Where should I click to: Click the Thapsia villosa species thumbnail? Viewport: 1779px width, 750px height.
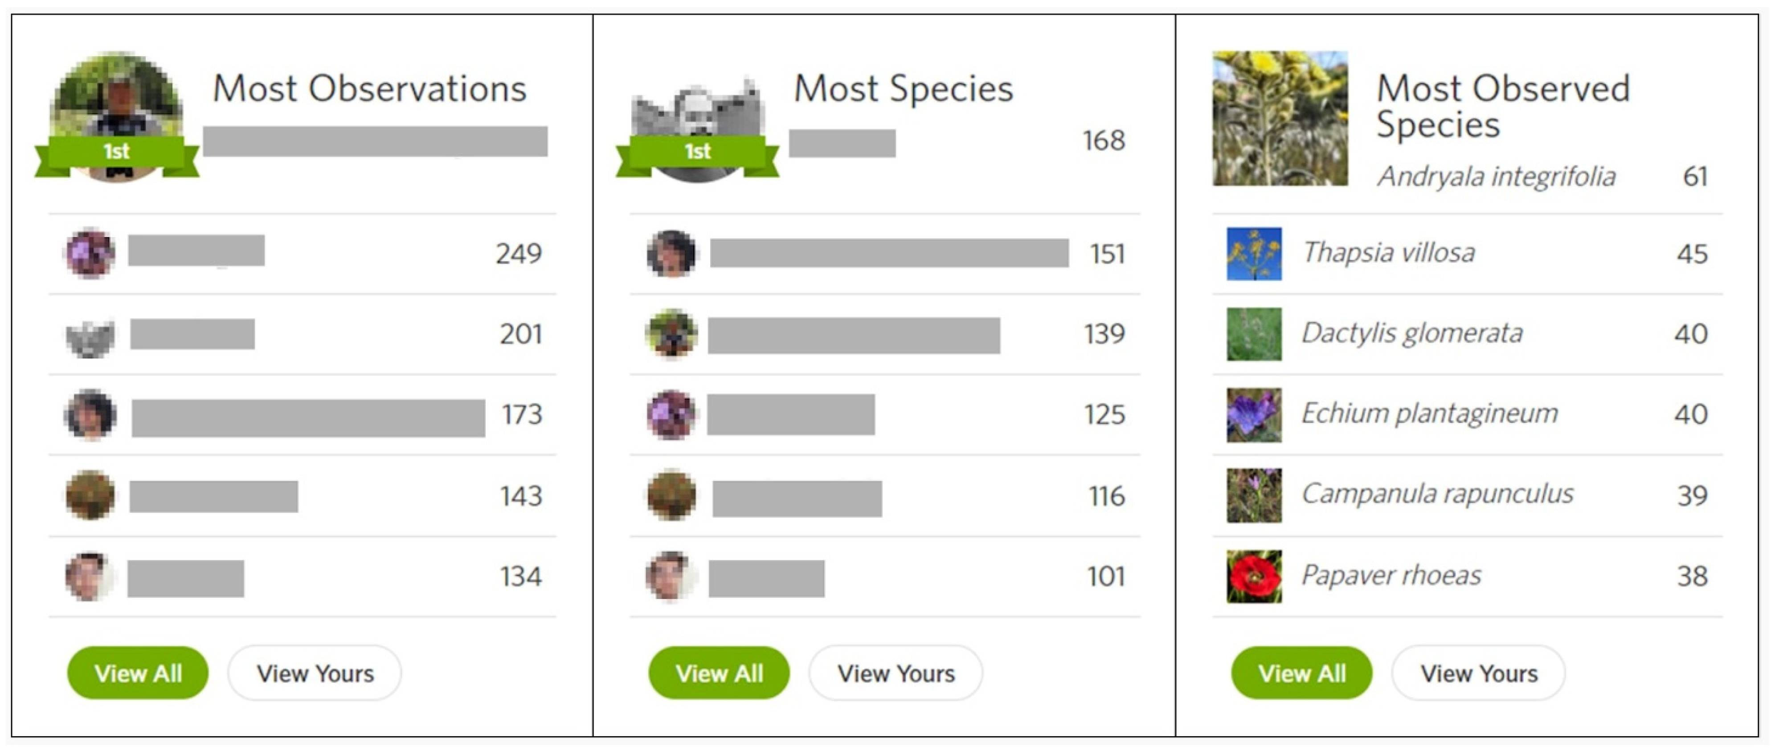(1253, 254)
